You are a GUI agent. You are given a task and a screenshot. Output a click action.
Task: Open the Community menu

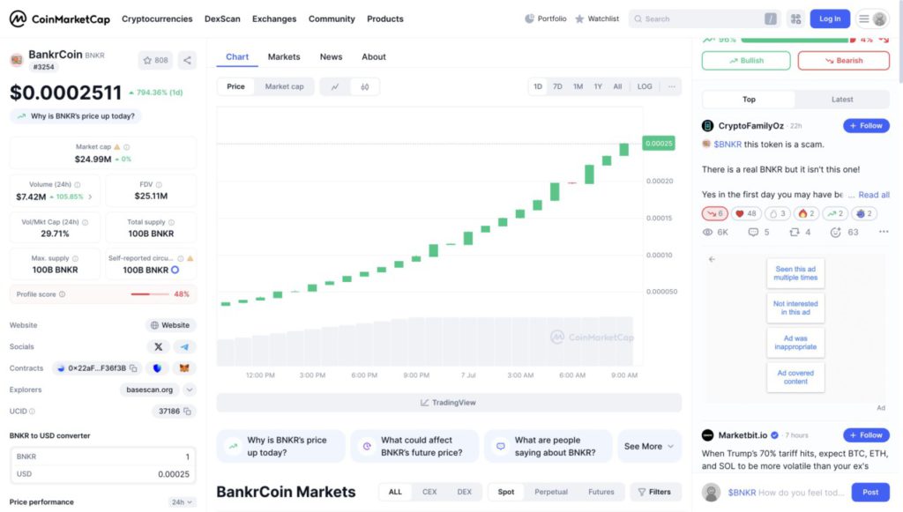click(332, 19)
